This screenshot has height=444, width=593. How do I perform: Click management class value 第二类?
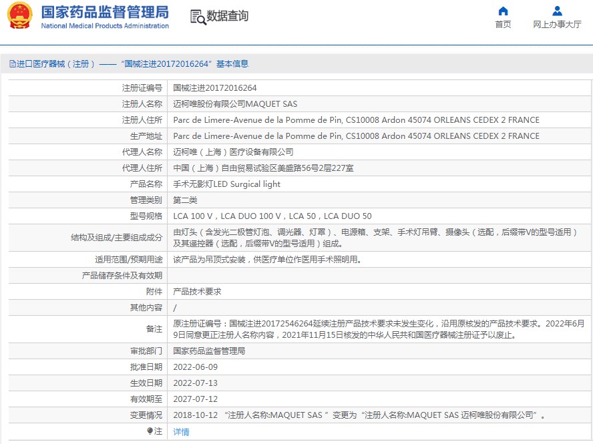click(186, 200)
